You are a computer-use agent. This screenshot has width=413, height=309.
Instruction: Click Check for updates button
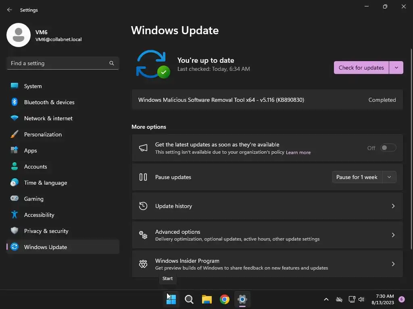(x=361, y=68)
